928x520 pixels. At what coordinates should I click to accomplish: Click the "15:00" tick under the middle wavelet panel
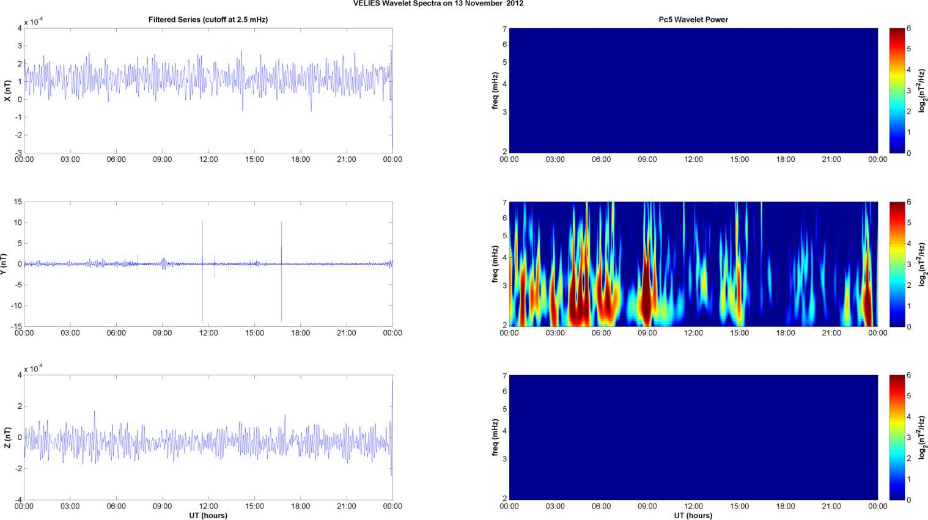click(x=740, y=333)
